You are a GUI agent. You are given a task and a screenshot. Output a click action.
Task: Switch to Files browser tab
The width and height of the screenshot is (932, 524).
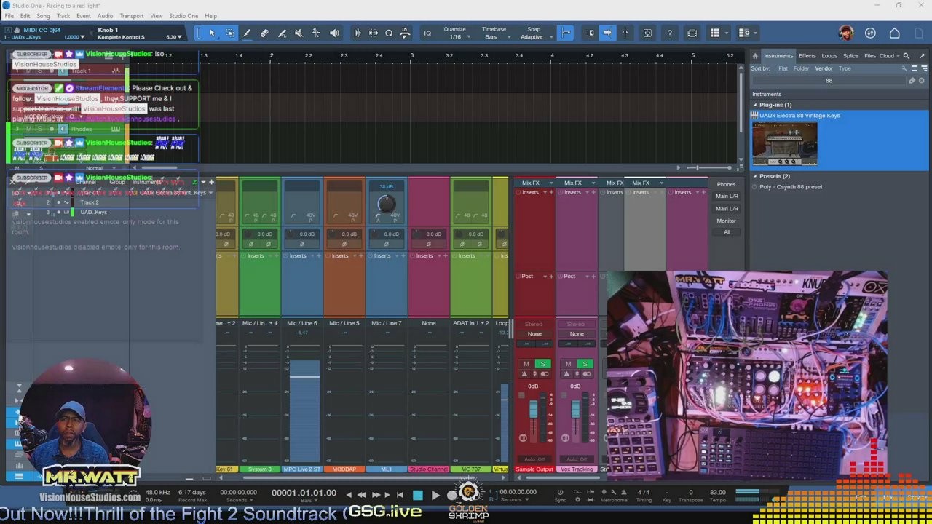click(x=870, y=56)
